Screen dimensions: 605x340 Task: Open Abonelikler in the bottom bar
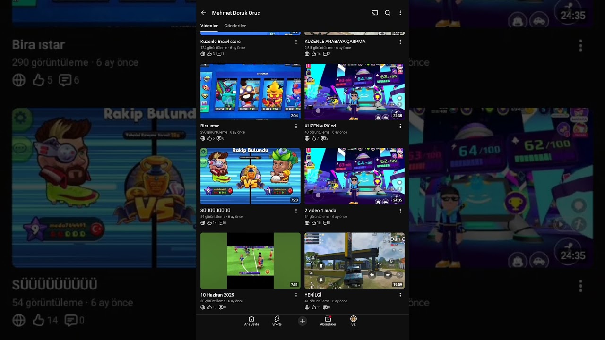[x=328, y=321]
